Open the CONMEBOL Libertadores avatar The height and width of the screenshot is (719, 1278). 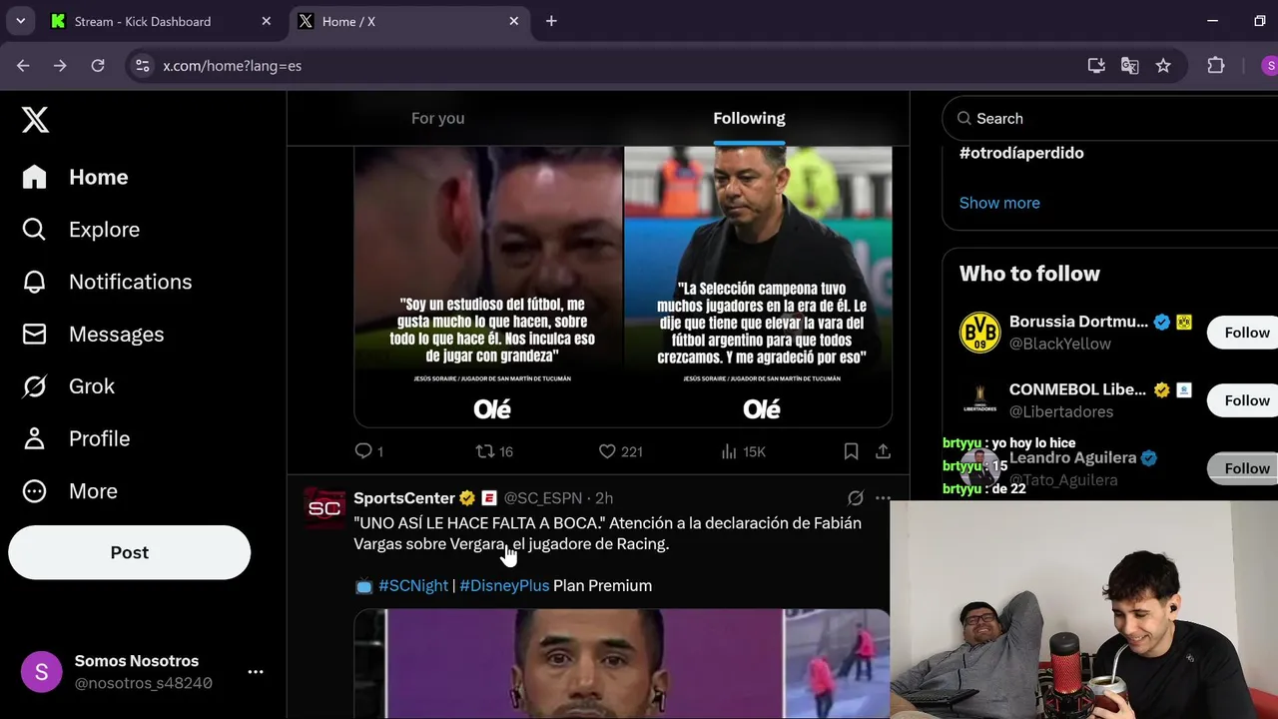click(x=979, y=400)
